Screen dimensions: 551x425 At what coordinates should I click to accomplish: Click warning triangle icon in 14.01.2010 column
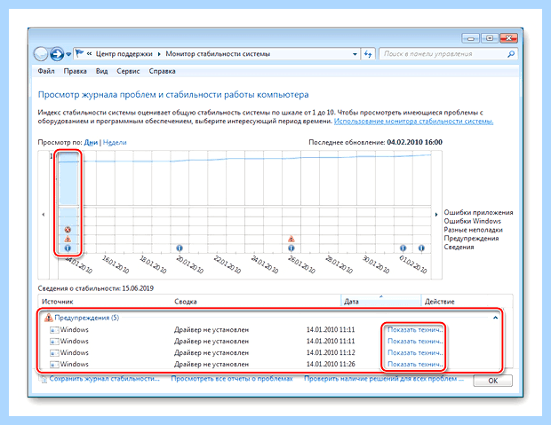[x=68, y=239]
